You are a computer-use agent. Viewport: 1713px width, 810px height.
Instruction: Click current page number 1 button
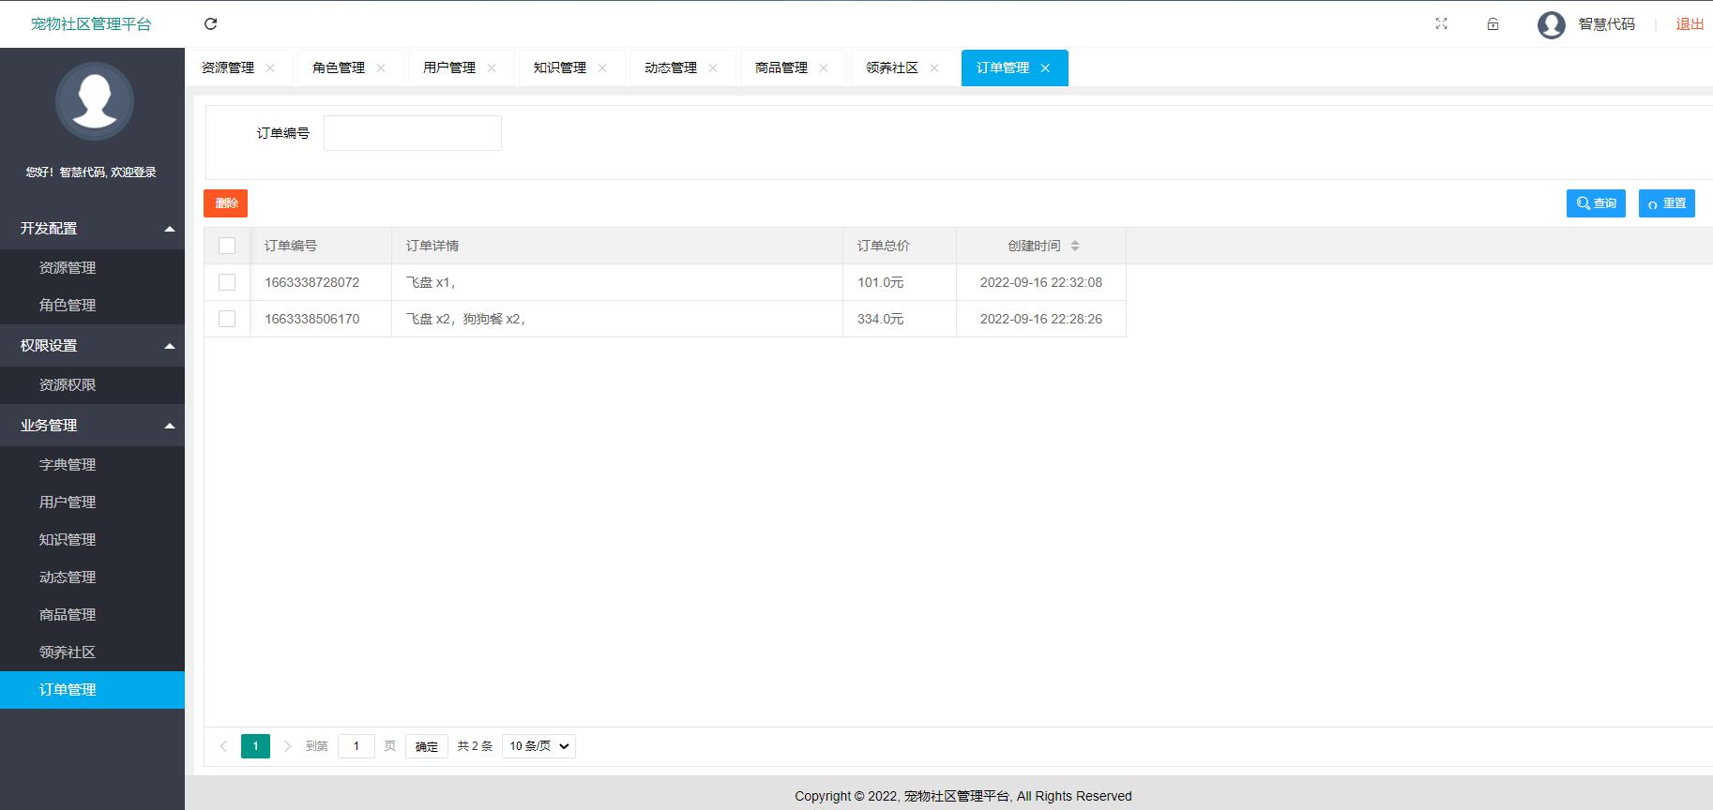255,746
